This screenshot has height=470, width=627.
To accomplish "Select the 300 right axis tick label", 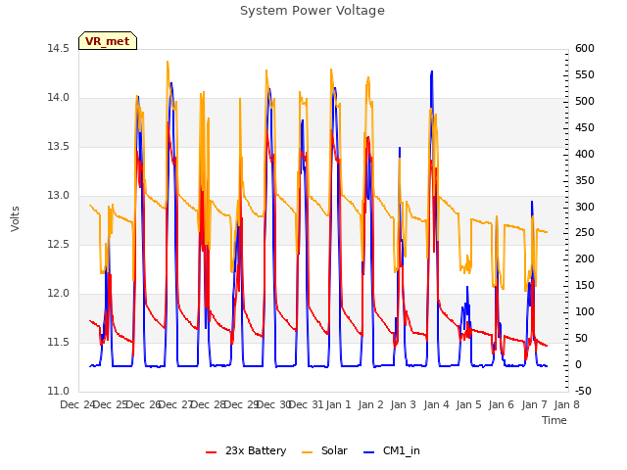I will coord(585,207).
